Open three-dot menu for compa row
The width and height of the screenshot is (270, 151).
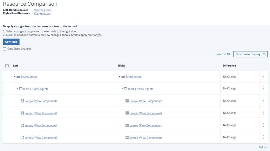[264, 101]
